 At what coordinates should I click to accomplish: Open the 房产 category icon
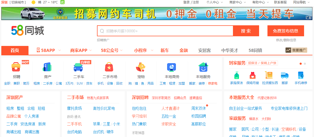point(47,67)
